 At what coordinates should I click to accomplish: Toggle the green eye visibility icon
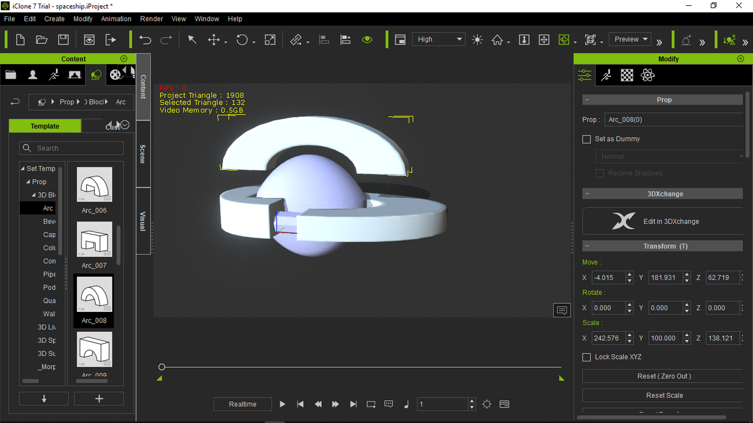tap(368, 40)
